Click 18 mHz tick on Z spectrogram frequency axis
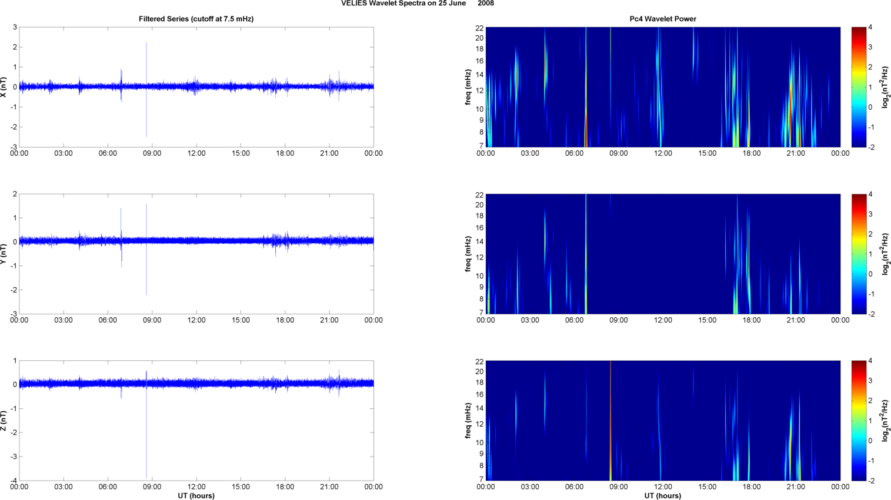Viewport: 891px width, 500px height. pos(479,382)
